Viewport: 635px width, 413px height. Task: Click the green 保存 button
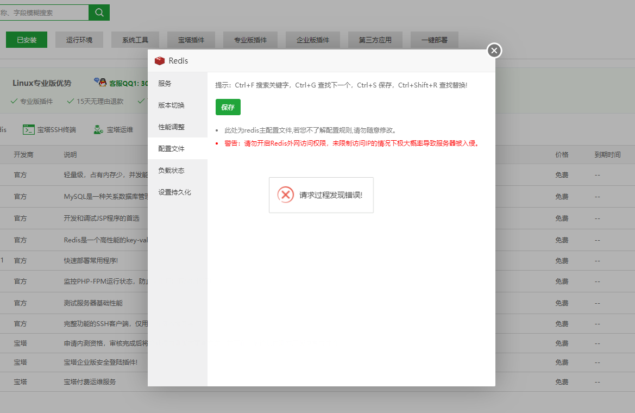[228, 107]
